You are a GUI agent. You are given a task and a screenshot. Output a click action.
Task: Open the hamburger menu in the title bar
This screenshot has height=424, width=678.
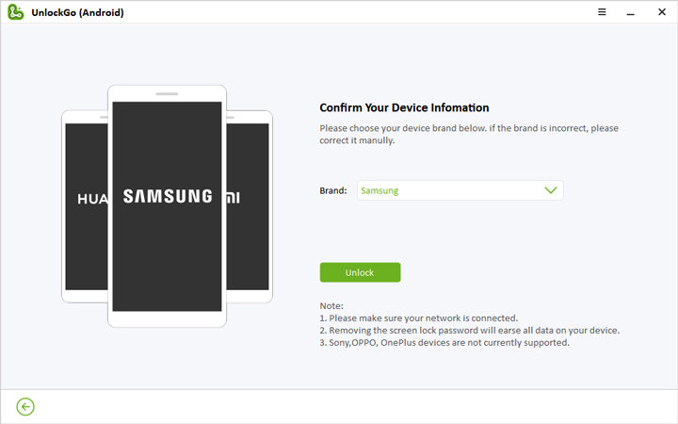[x=602, y=12]
